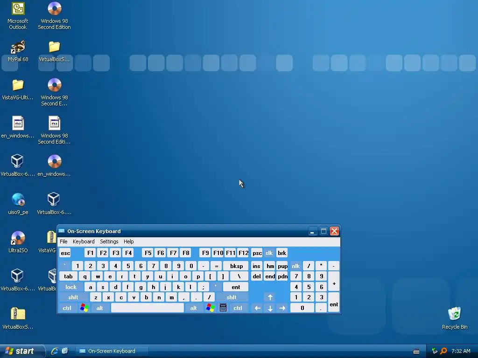Open the keyboard icon in the taskbar tray
478x358 pixels.
point(416,351)
